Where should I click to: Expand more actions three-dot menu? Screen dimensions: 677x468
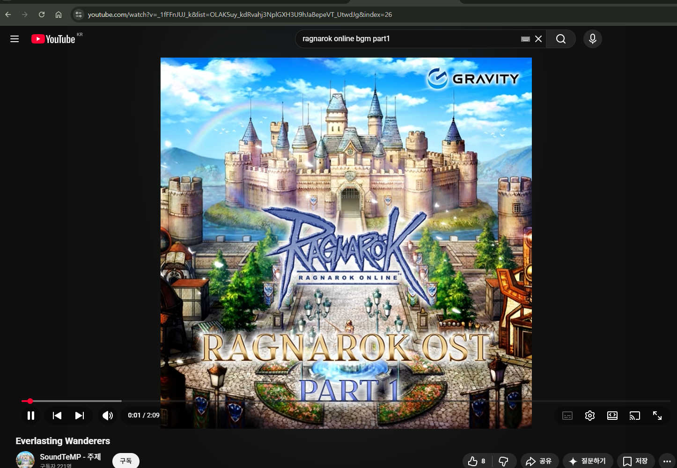(667, 461)
